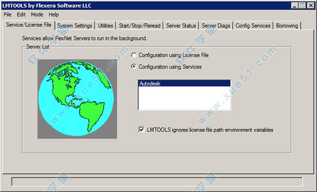Go to the Start/Stop/Reread tab
317x192 pixels.
pos(139,26)
